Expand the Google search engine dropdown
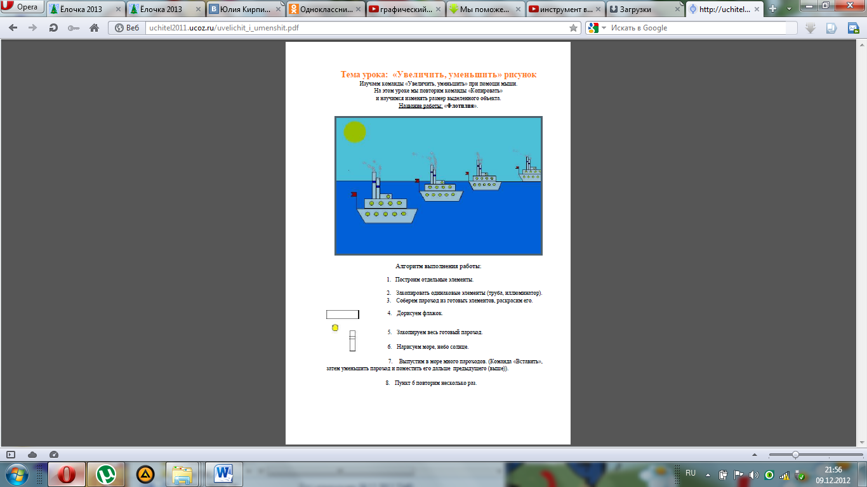The width and height of the screenshot is (867, 487). coord(604,28)
